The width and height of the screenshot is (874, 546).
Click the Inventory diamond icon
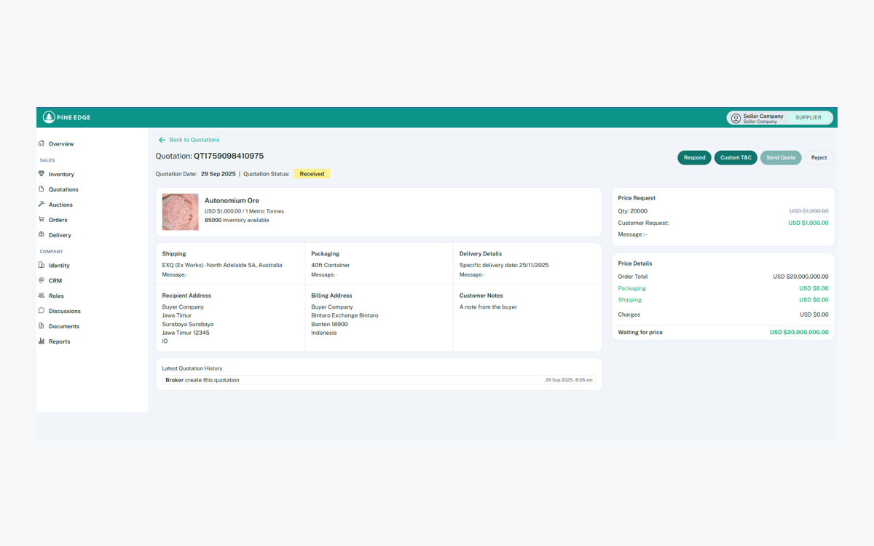42,174
